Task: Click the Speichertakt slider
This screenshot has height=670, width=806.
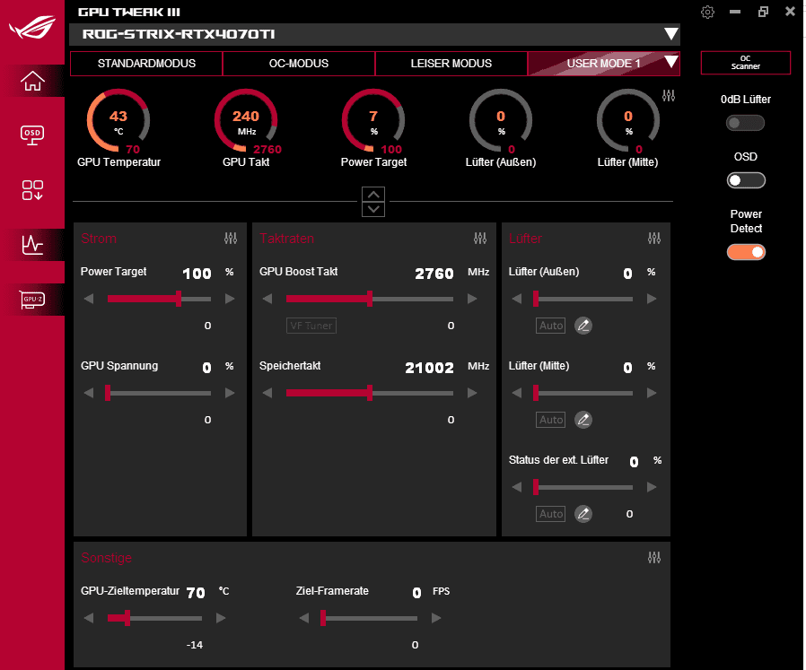Action: [370, 393]
